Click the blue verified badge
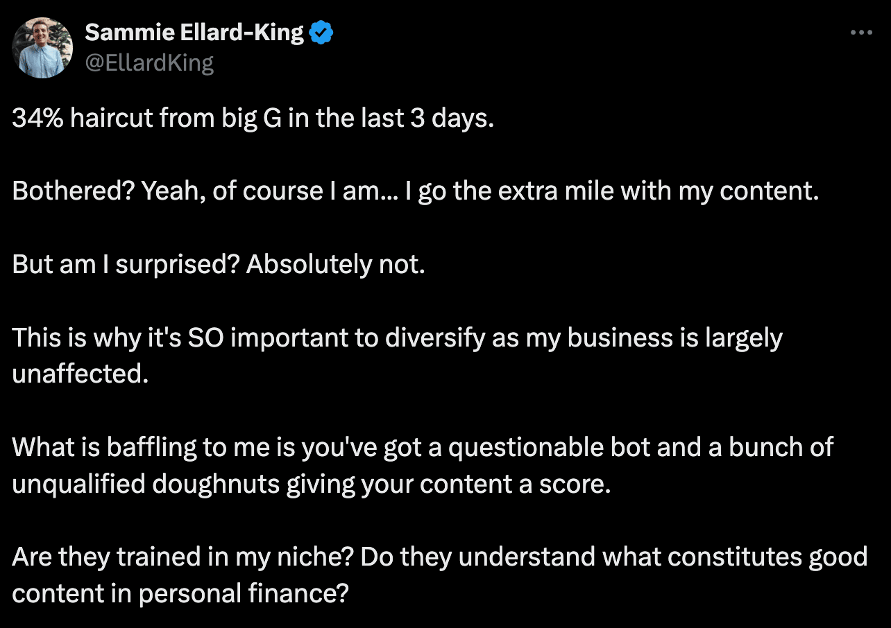Image resolution: width=891 pixels, height=628 pixels. 321,33
